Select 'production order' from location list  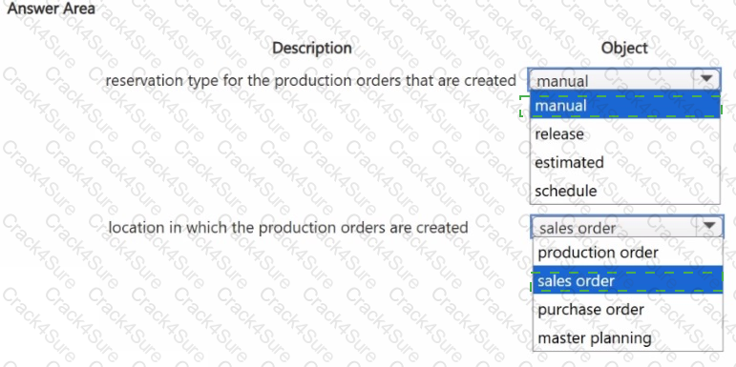pyautogui.click(x=627, y=253)
